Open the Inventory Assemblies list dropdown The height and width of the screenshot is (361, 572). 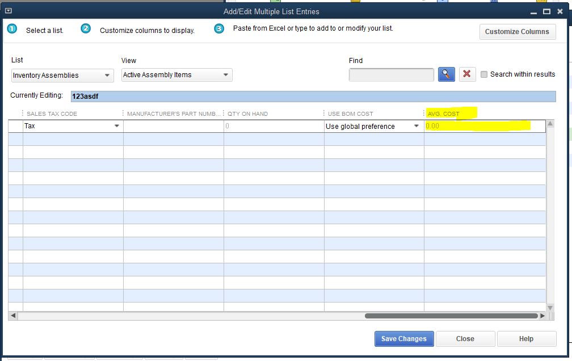pyautogui.click(x=107, y=75)
